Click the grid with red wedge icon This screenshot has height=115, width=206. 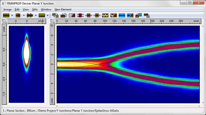point(72,15)
